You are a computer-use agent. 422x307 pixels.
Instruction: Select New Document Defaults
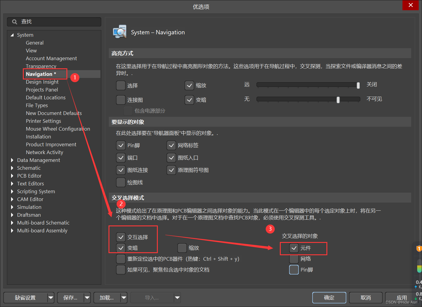point(54,113)
